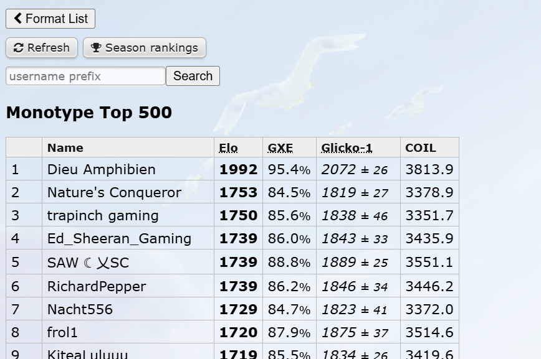Click Glicko value 2072 ± 26
The height and width of the screenshot is (359, 541).
[x=355, y=169]
